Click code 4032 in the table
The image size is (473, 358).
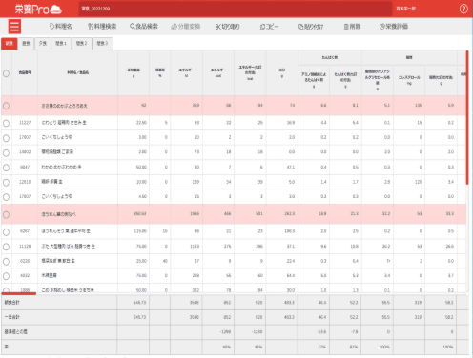pyautogui.click(x=25, y=275)
